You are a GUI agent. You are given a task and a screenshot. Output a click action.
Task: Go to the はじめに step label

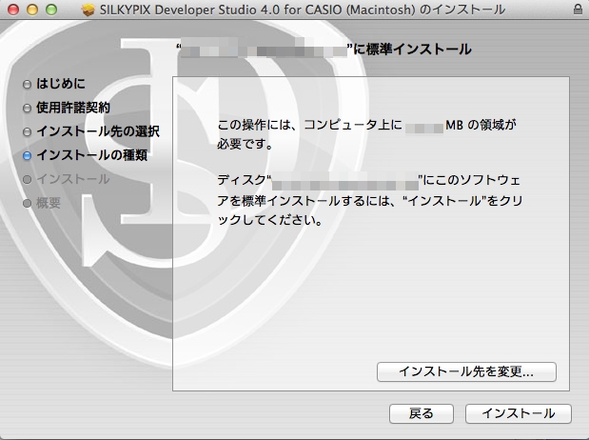(x=60, y=84)
